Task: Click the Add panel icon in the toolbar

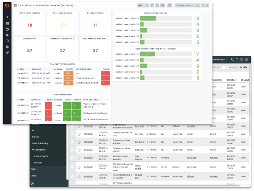Action: [140, 5]
